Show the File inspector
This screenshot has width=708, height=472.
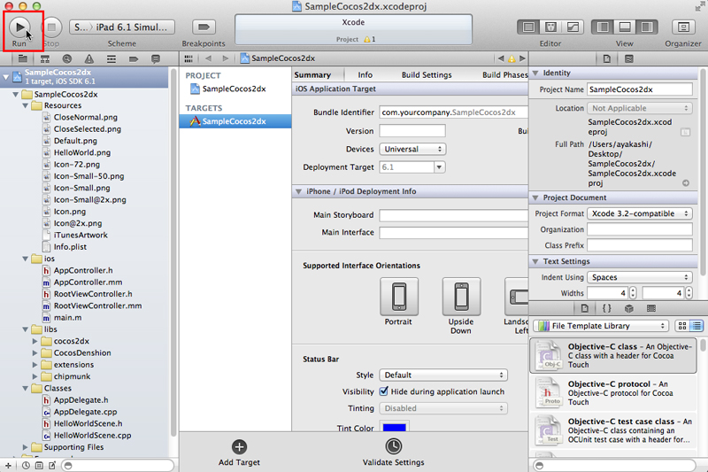pyautogui.click(x=607, y=58)
